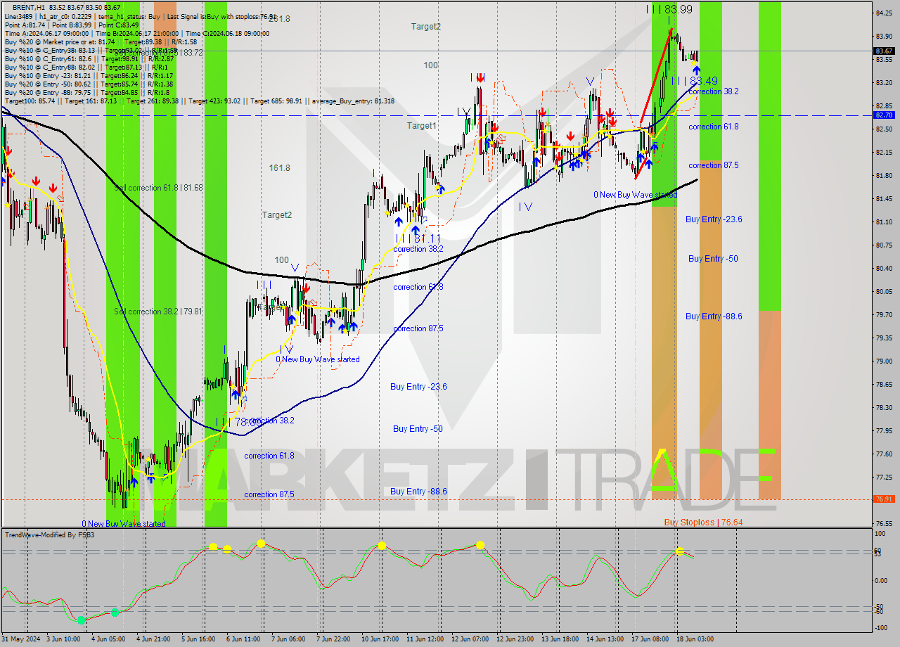This screenshot has height=647, width=900.
Task: Click the 12 Jun 07:00 time label
Action: pos(470,639)
